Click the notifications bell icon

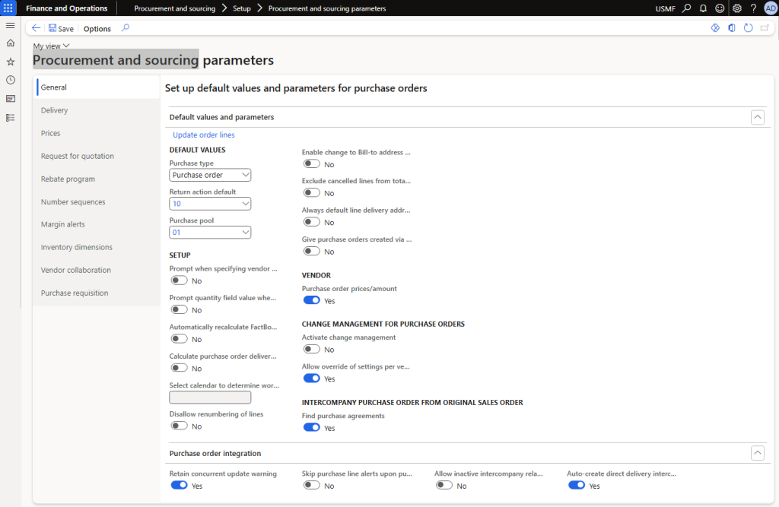click(x=703, y=8)
